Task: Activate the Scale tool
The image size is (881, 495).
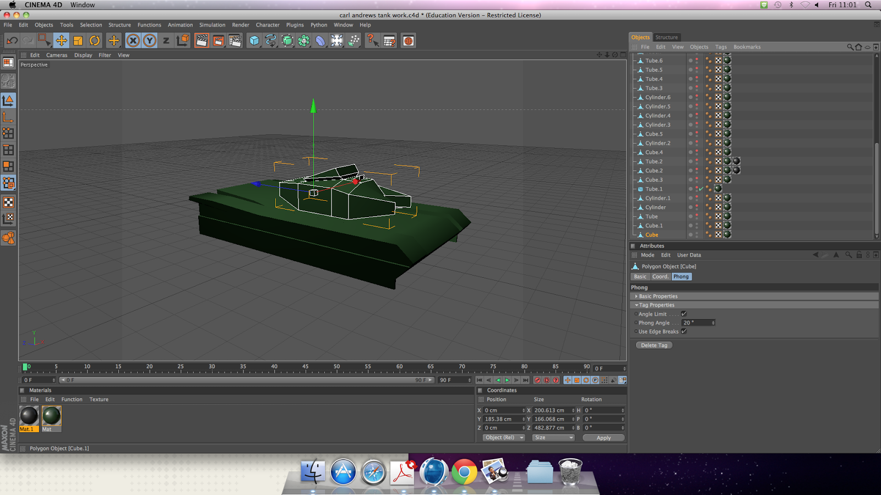Action: point(78,40)
